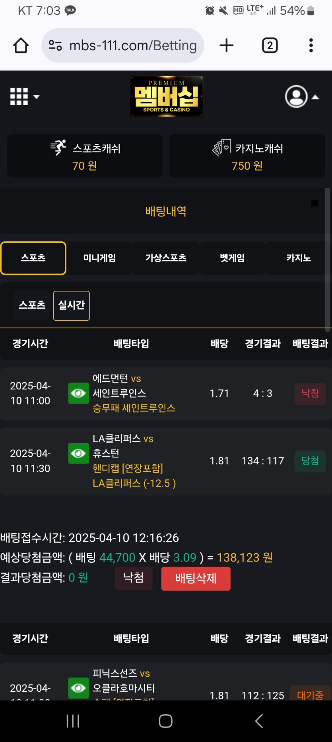Tap the browser home icon

coord(21,45)
